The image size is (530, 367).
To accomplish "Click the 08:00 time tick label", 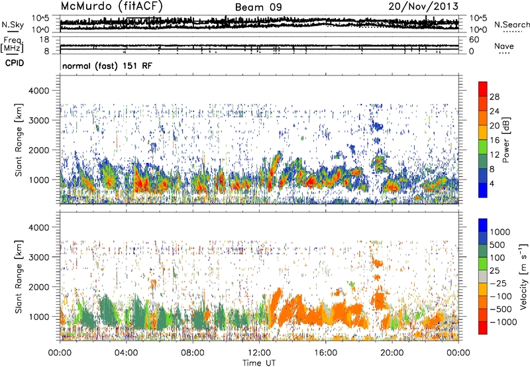I will pyautogui.click(x=193, y=353).
